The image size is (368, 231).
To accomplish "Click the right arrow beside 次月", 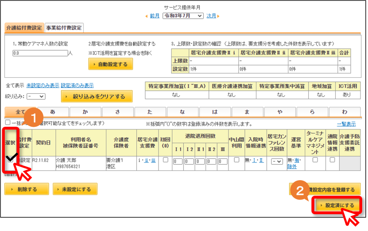I will point(218,16).
